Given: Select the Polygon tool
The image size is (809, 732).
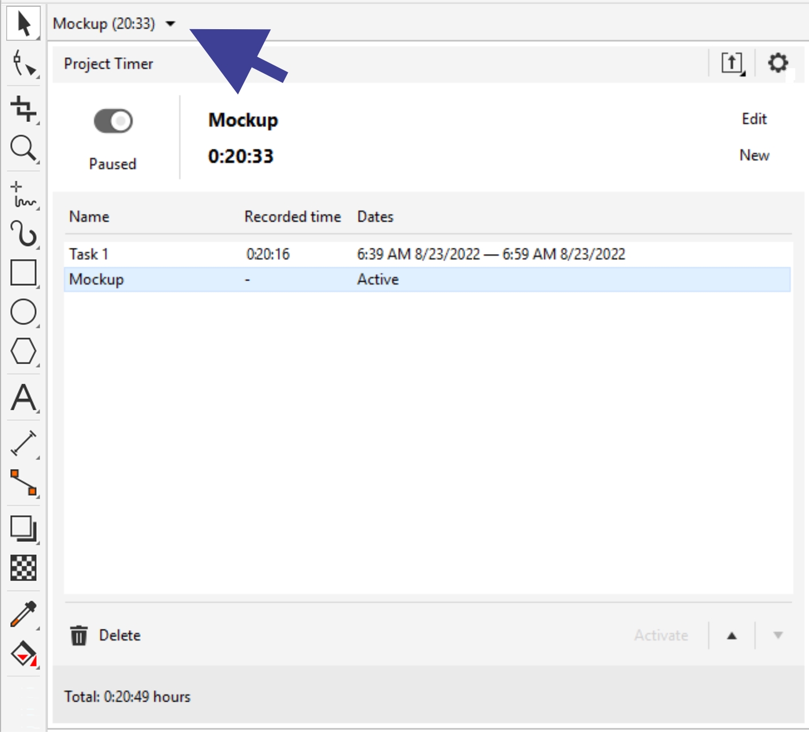Looking at the screenshot, I should click(23, 351).
